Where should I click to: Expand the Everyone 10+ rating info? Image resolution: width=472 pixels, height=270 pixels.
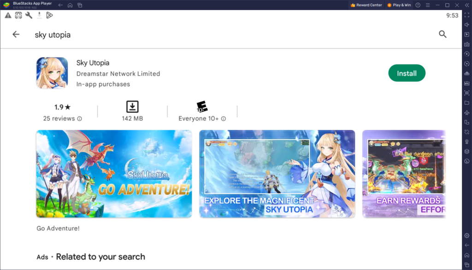[224, 118]
